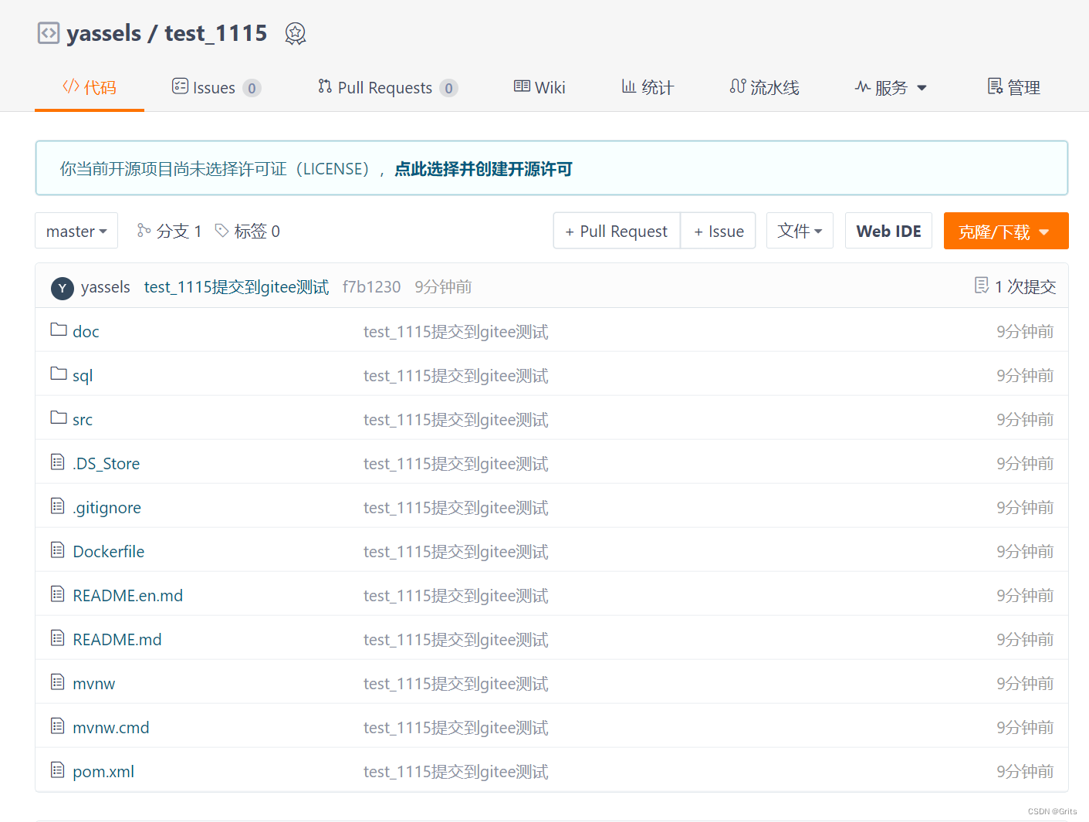Click the yassels author name in commit row
The width and height of the screenshot is (1089, 822).
coord(106,287)
